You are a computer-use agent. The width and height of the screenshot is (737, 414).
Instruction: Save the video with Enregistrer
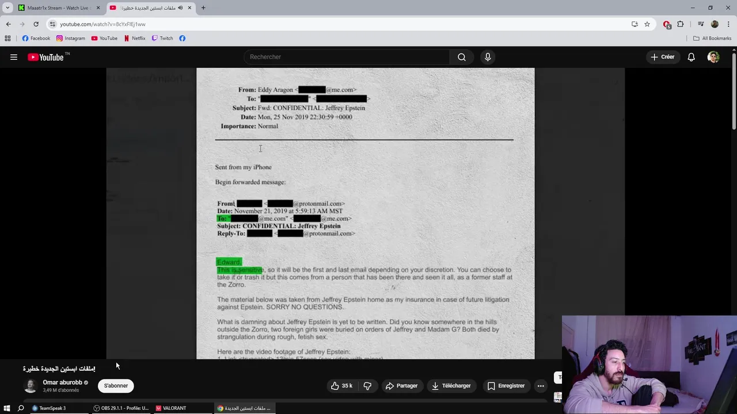(506, 386)
